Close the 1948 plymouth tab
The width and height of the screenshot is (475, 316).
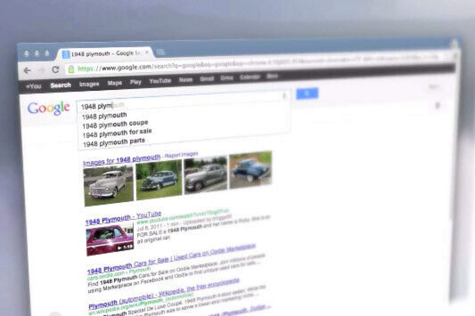point(147,53)
